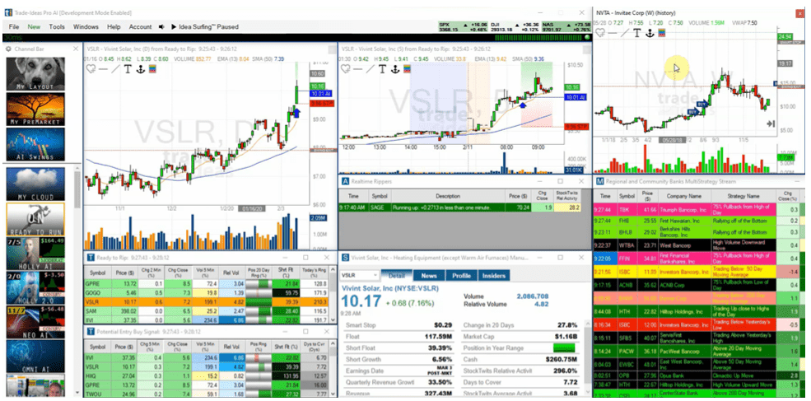Open the Account menu
811x401 pixels.
(x=140, y=26)
